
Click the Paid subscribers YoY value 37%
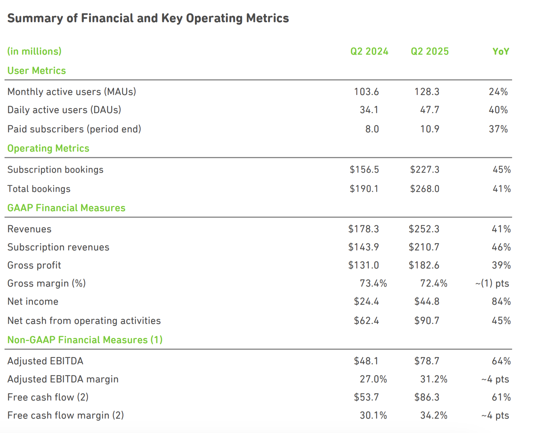tap(498, 129)
